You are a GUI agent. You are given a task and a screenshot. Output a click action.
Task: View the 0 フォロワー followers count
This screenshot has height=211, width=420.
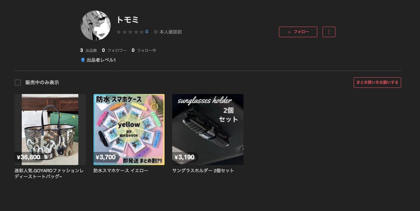tap(114, 50)
